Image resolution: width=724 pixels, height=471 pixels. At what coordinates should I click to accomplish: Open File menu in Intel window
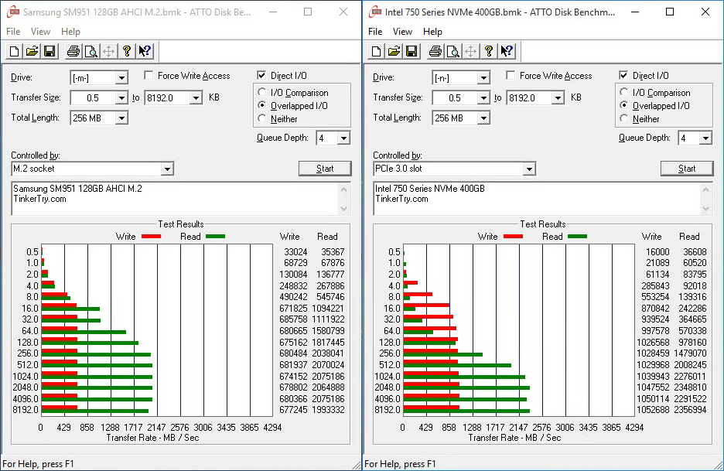[375, 32]
